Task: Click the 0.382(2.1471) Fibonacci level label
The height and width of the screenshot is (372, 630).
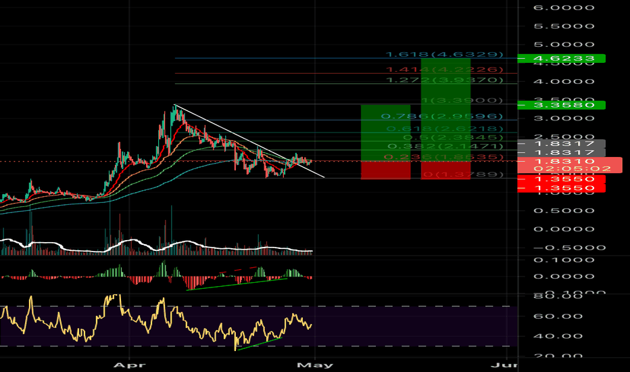Action: tap(445, 146)
